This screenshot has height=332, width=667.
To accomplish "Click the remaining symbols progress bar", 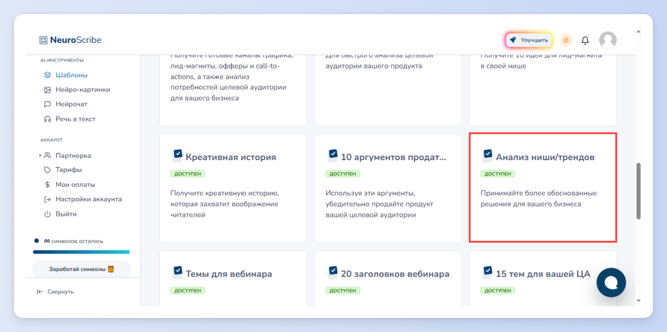I will [81, 252].
